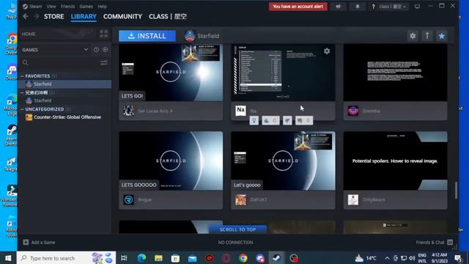This screenshot has width=469, height=264.
Task: Click the upward arrow icon in the Starfield header
Action: point(427,36)
